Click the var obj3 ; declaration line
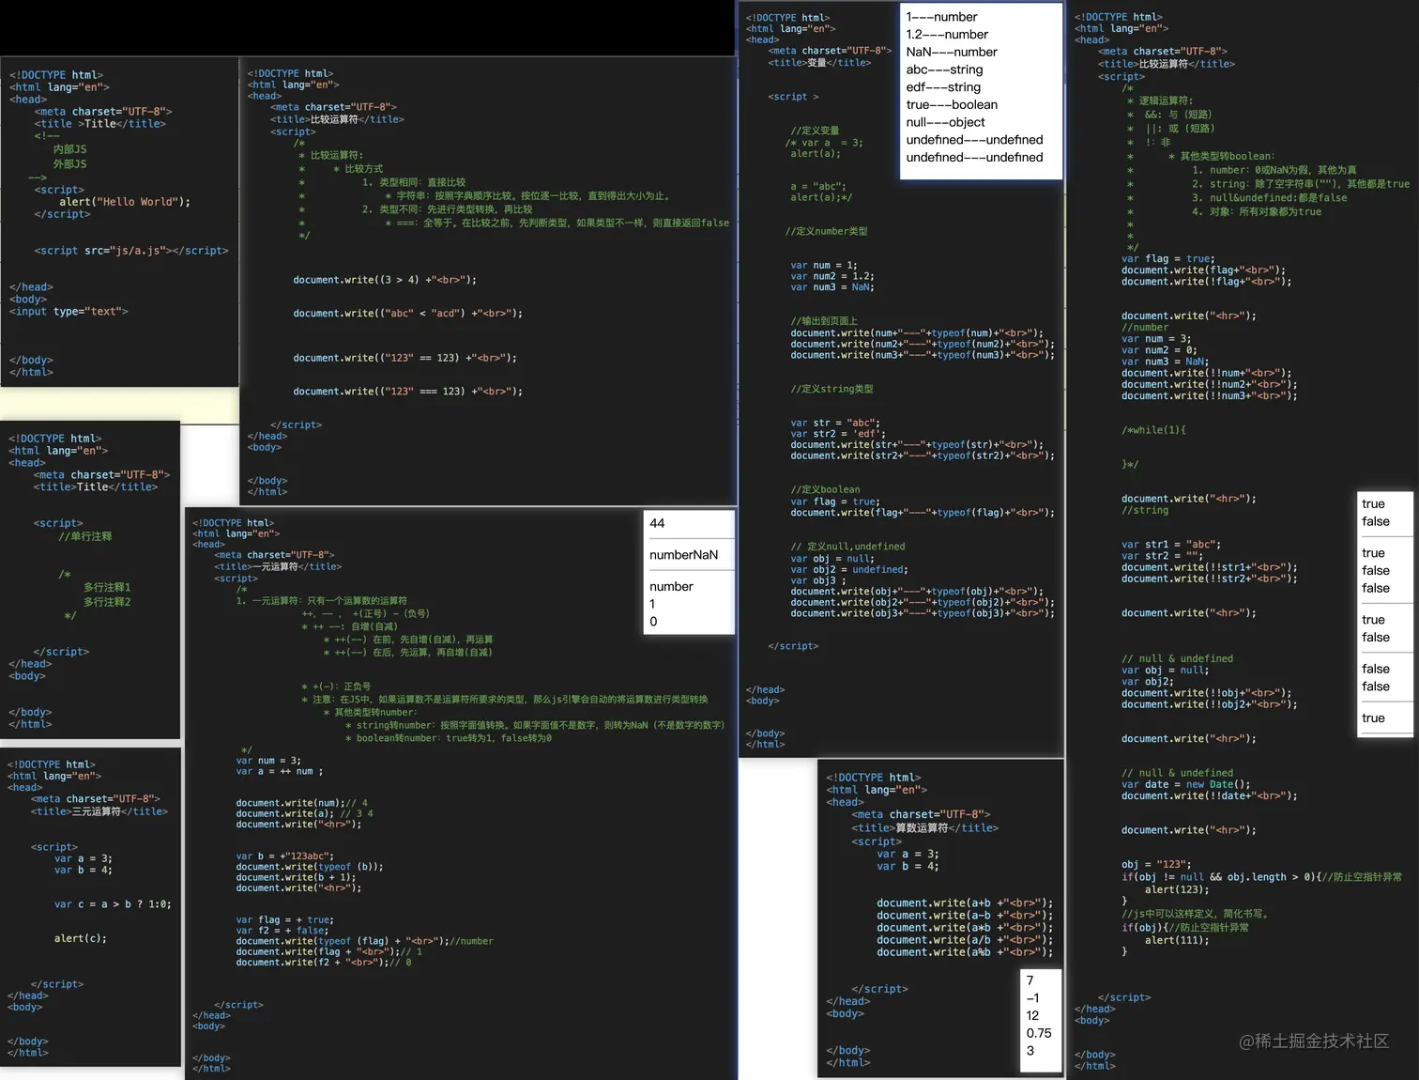This screenshot has height=1080, width=1419. click(x=819, y=580)
